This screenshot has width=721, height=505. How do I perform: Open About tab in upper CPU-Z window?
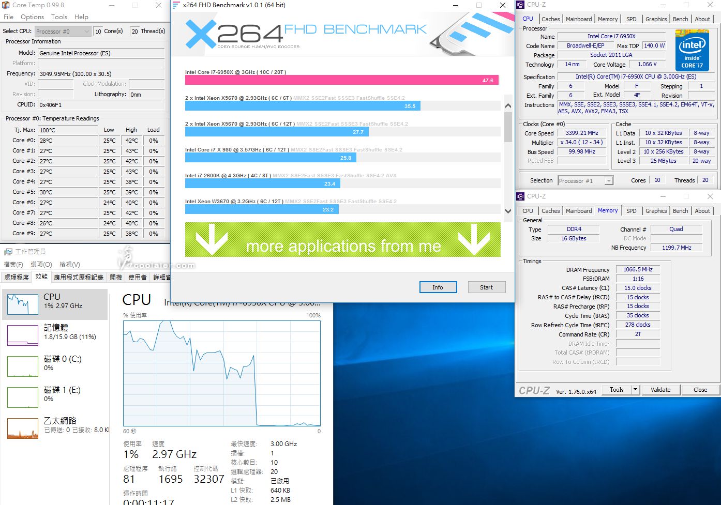click(x=702, y=19)
